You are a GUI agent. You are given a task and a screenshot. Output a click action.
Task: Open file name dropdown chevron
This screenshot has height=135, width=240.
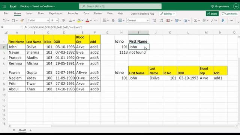tap(54, 6)
